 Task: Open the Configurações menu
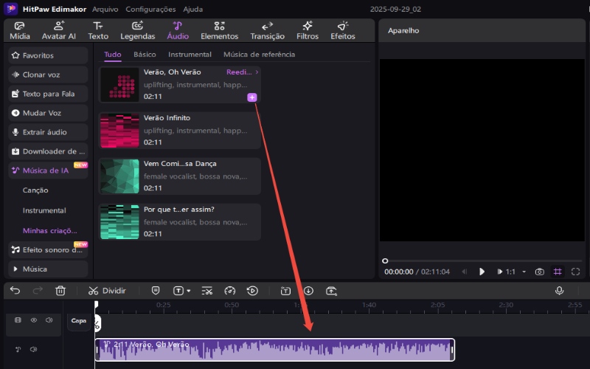click(150, 9)
